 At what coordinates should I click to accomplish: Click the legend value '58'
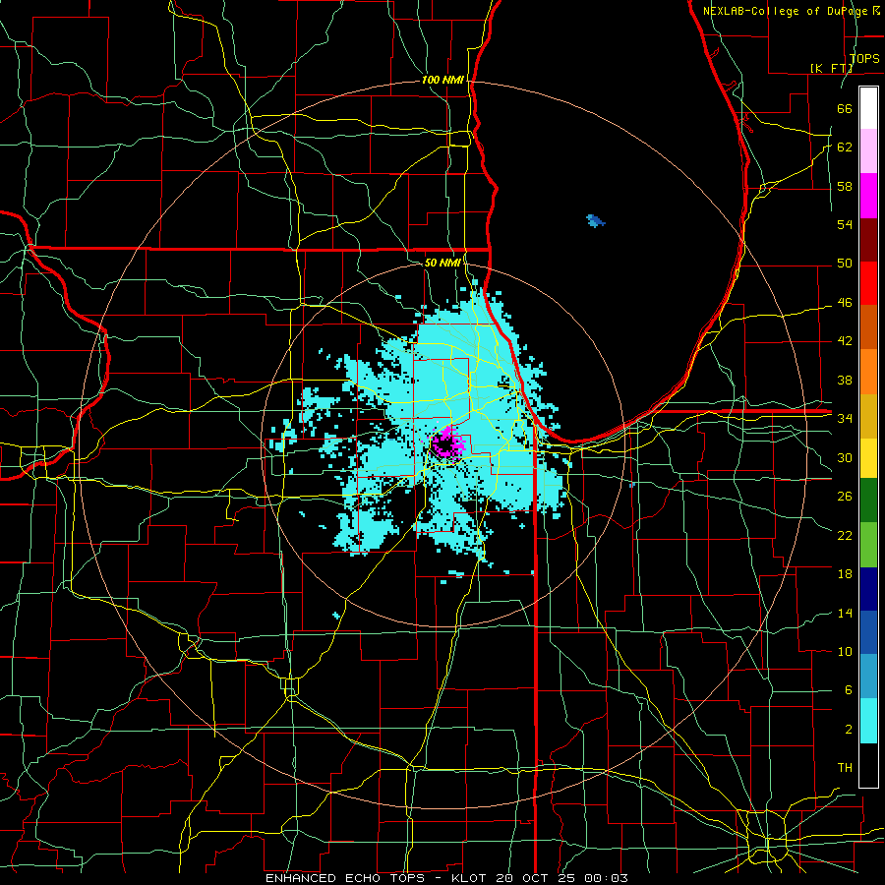tap(845, 186)
